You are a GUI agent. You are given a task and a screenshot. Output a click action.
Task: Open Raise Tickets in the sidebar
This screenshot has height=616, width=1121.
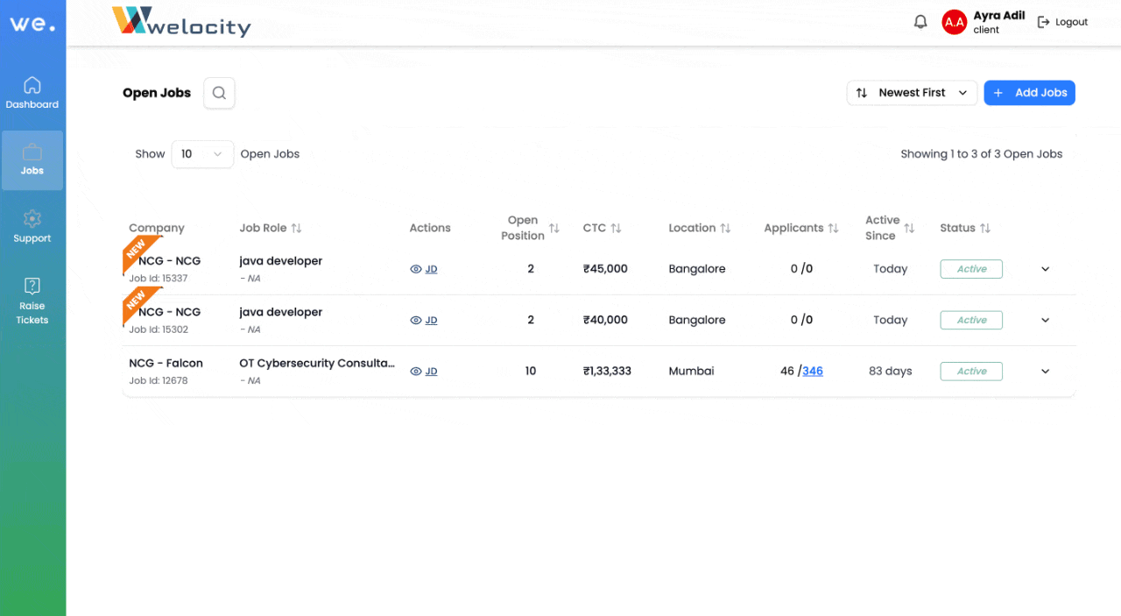32,300
